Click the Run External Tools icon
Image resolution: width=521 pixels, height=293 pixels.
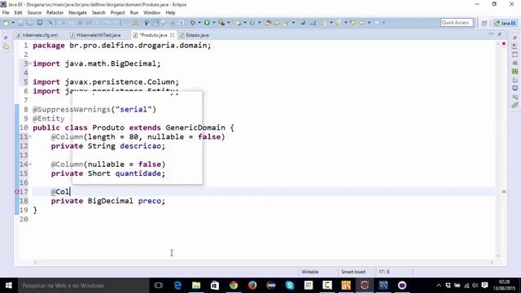[221, 23]
